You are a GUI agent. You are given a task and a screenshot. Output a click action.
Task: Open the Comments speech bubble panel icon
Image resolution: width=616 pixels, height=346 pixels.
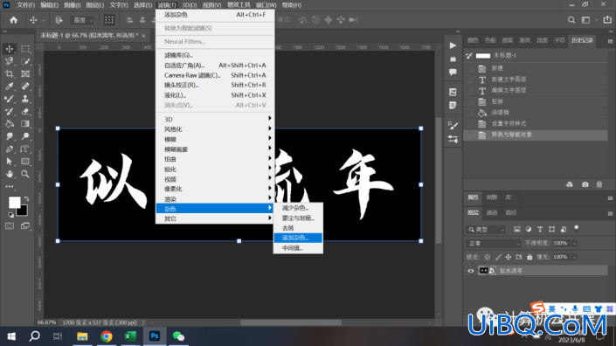[x=453, y=73]
